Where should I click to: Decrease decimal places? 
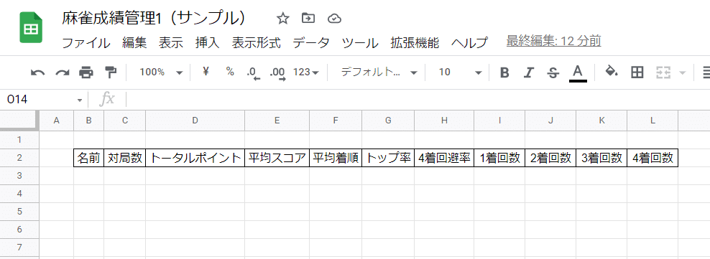(253, 72)
